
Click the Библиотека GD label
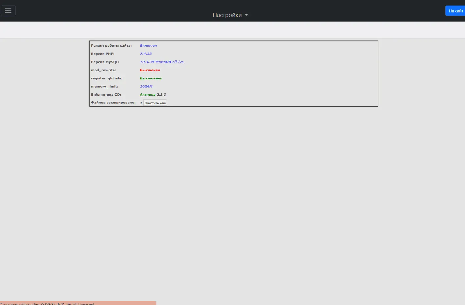tap(106, 95)
